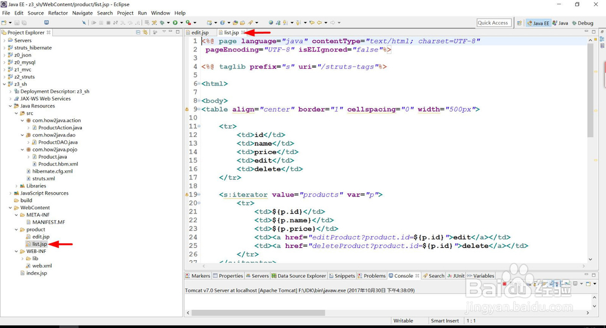Switch to the Debug perspective
This screenshot has height=328, width=606.
(583, 23)
